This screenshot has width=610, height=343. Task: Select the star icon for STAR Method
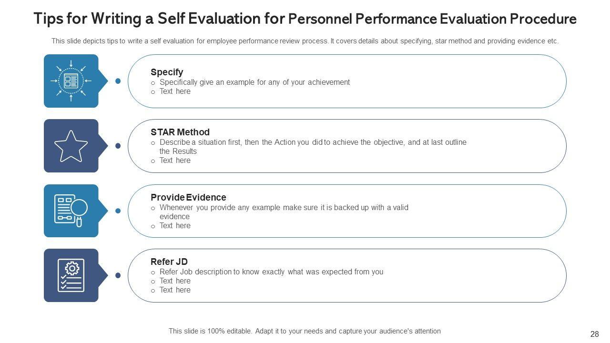(x=71, y=146)
